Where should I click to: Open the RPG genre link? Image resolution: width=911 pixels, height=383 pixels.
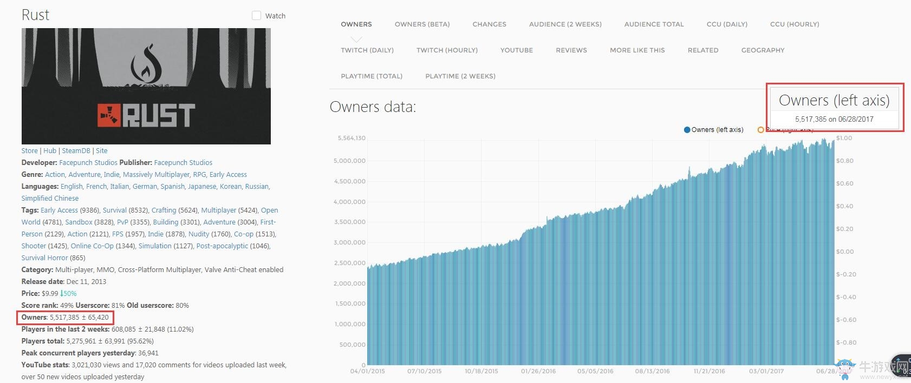point(199,175)
